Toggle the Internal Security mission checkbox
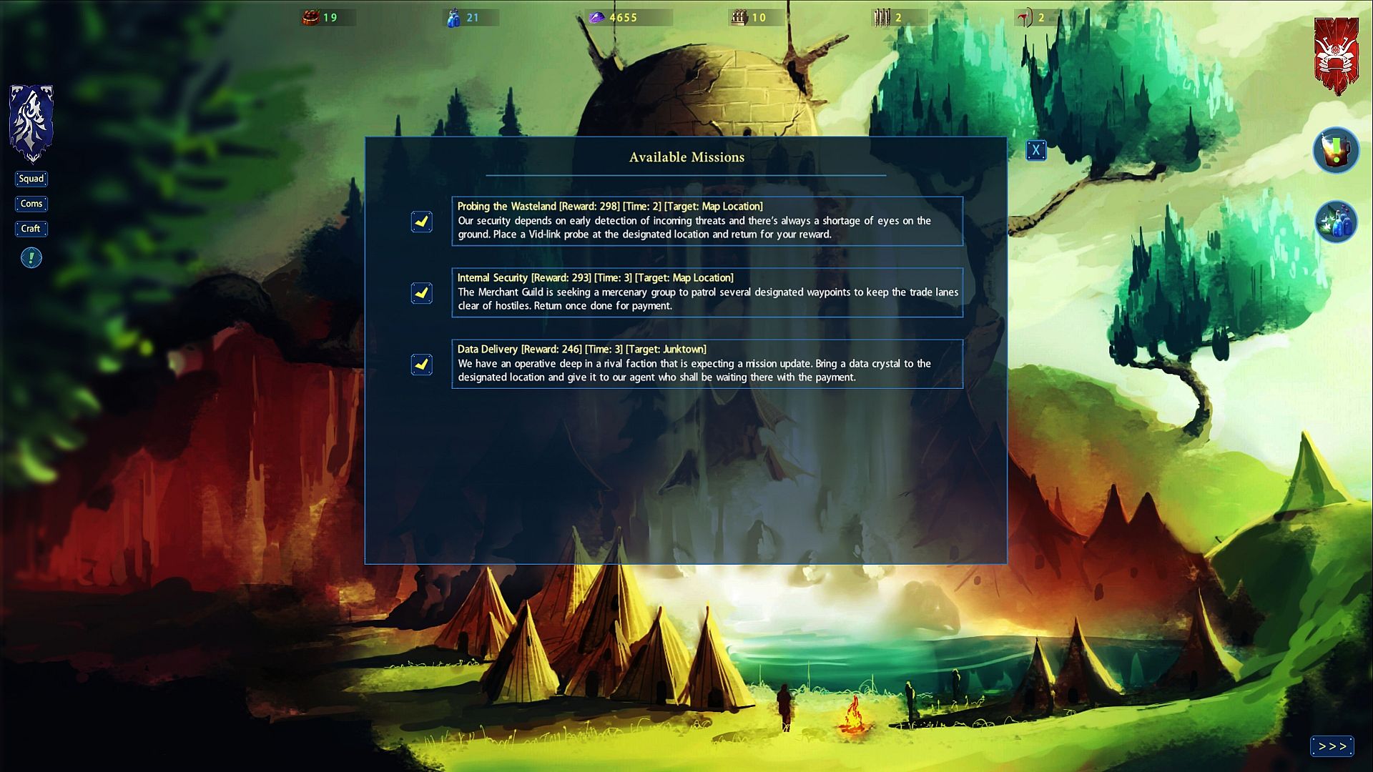 [422, 293]
